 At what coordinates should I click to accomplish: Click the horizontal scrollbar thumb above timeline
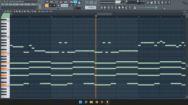(105, 14)
